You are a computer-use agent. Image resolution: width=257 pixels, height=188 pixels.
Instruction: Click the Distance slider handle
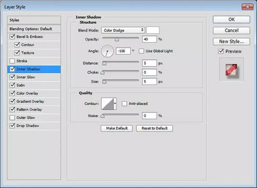[104, 63]
